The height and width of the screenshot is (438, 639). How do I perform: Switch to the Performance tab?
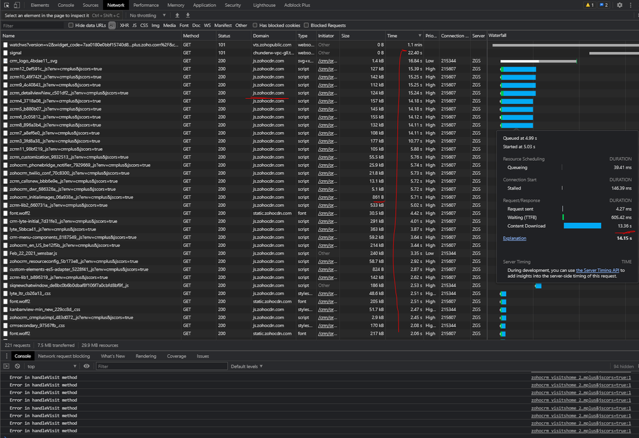coord(146,5)
